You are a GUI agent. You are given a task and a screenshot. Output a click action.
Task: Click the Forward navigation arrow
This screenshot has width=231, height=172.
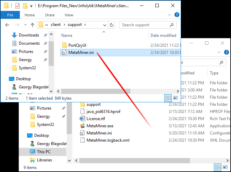17,25
